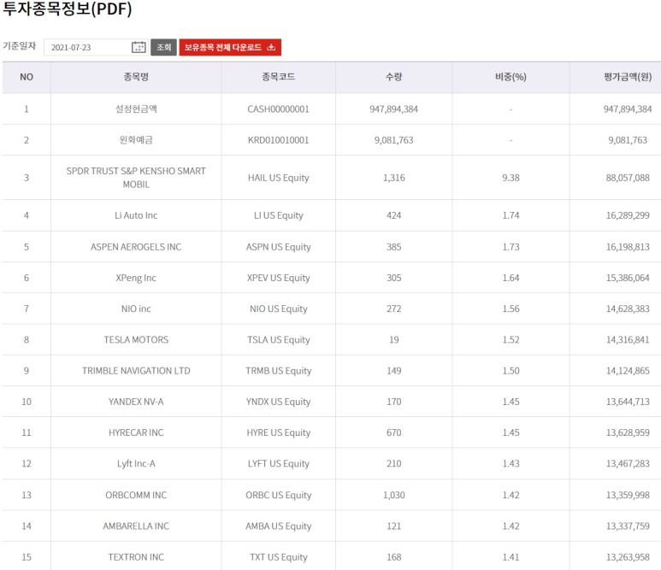Select the TEXTRON INC name cell
This screenshot has width=661, height=570.
(x=136, y=557)
